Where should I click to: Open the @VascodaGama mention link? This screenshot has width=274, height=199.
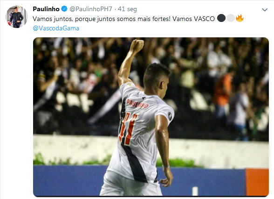[x=56, y=28]
